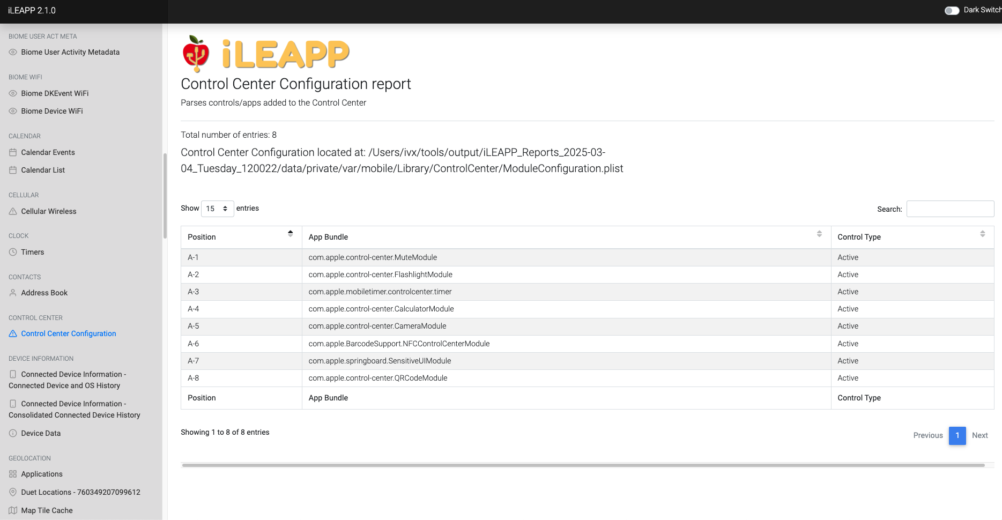1002x520 pixels.
Task: Sort table by App Bundle column arrow
Action: point(819,234)
